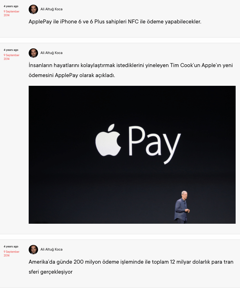Open the Apple Pay keynote photo
The height and width of the screenshot is (288, 240).
[132, 155]
